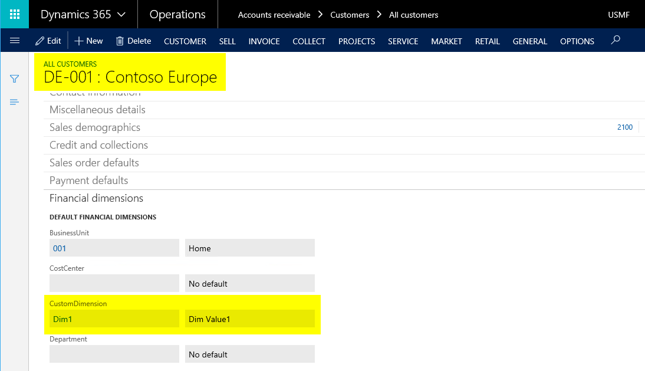Open the app launcher waffle icon

14,14
